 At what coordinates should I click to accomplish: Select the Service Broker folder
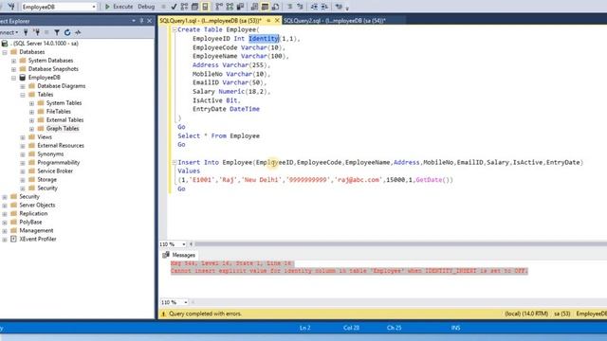pyautogui.click(x=55, y=170)
